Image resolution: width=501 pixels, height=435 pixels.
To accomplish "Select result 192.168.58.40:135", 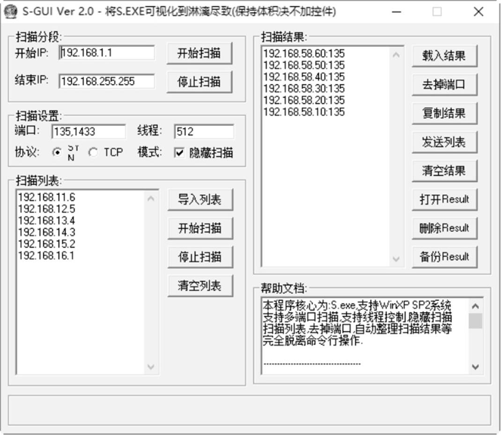I will click(x=304, y=77).
